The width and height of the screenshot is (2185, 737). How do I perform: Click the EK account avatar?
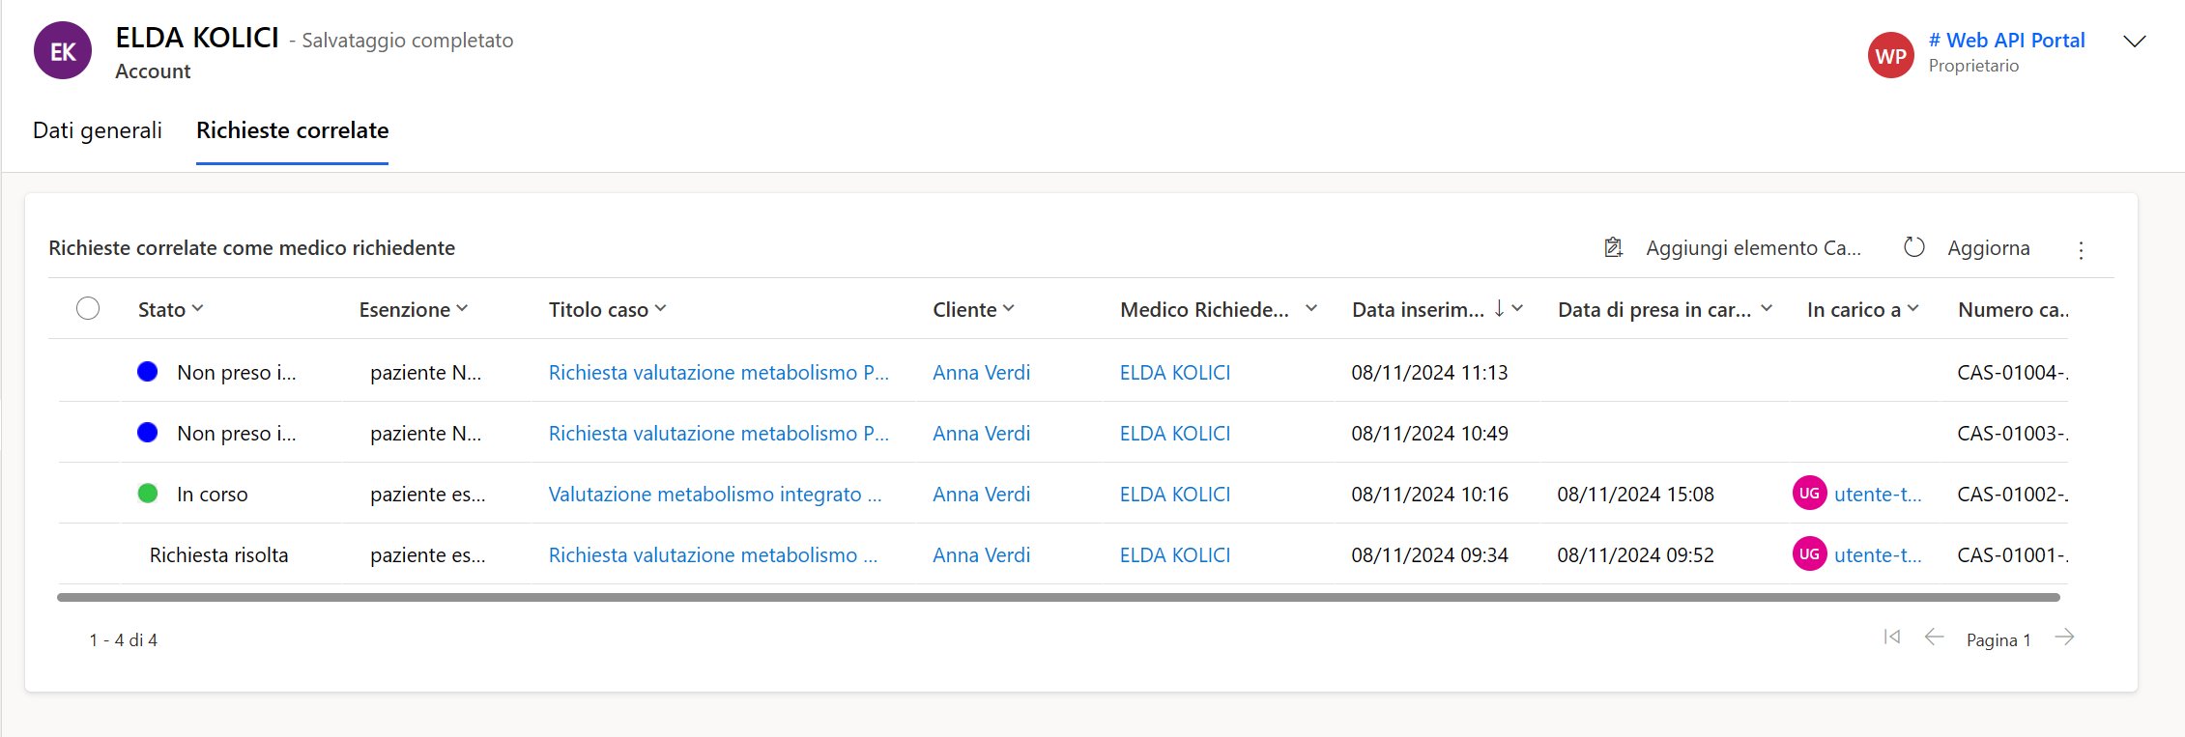click(x=63, y=52)
